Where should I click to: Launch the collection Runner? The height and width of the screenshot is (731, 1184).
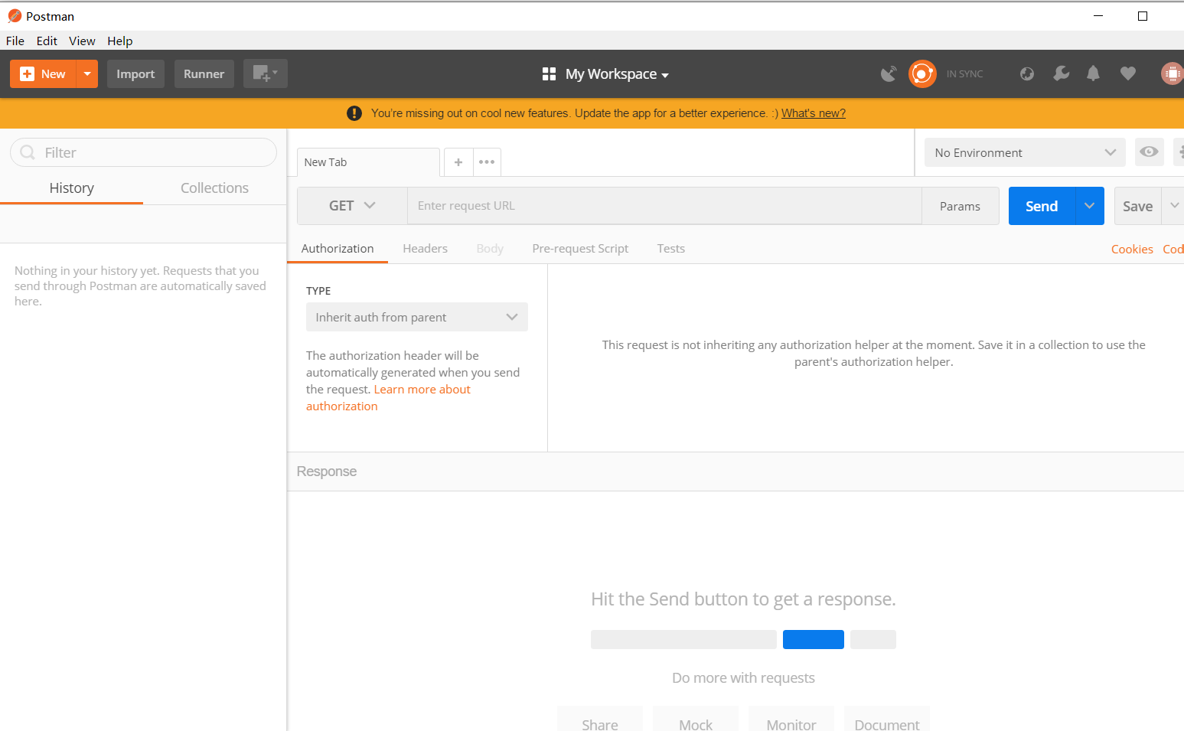click(x=204, y=73)
